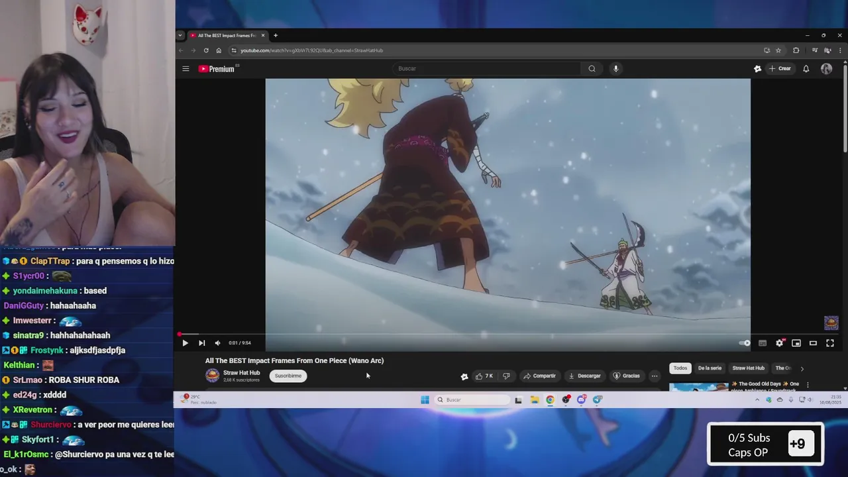This screenshot has width=848, height=477.
Task: Close the All The BEST Impact Frames tab
Action: pos(263,35)
